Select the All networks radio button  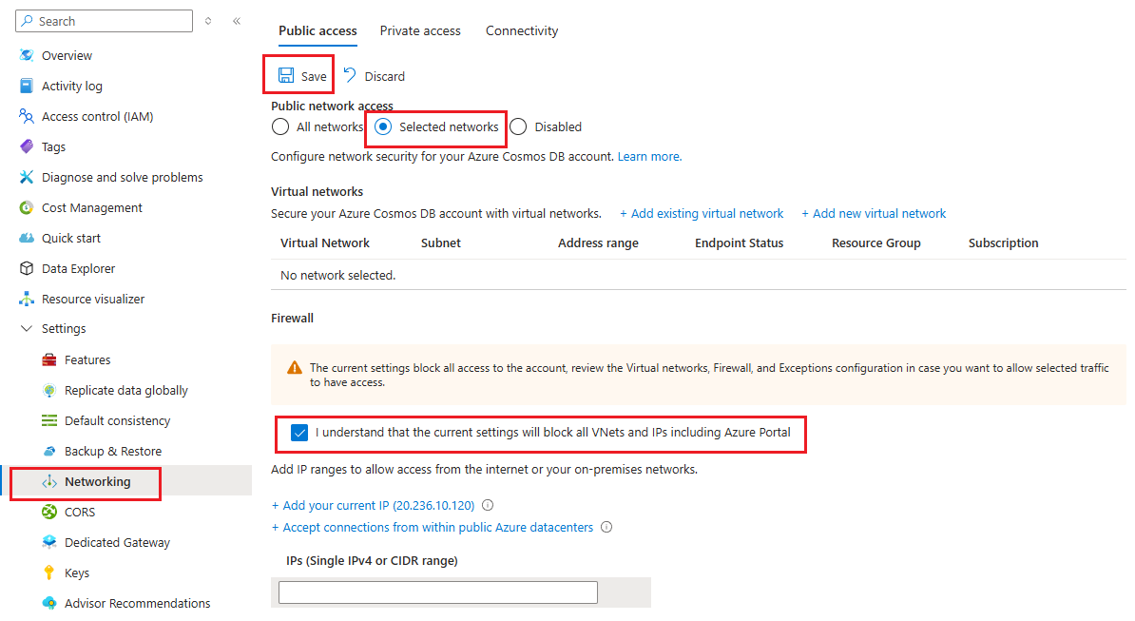tap(280, 127)
